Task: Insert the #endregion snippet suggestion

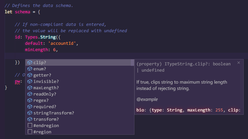Action: point(46,126)
